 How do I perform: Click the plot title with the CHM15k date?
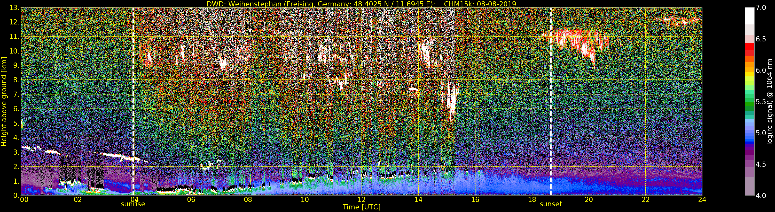(361, 4)
